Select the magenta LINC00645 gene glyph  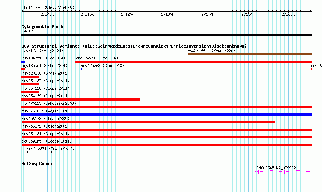point(283,172)
